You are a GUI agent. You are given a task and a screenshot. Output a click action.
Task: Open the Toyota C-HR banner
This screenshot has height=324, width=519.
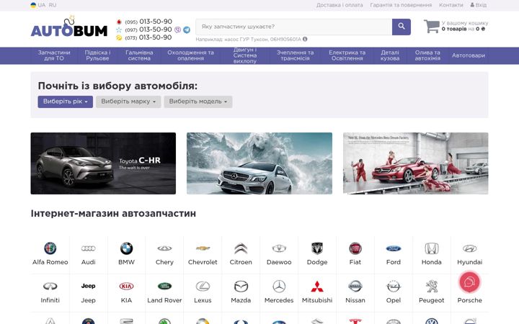coord(103,163)
